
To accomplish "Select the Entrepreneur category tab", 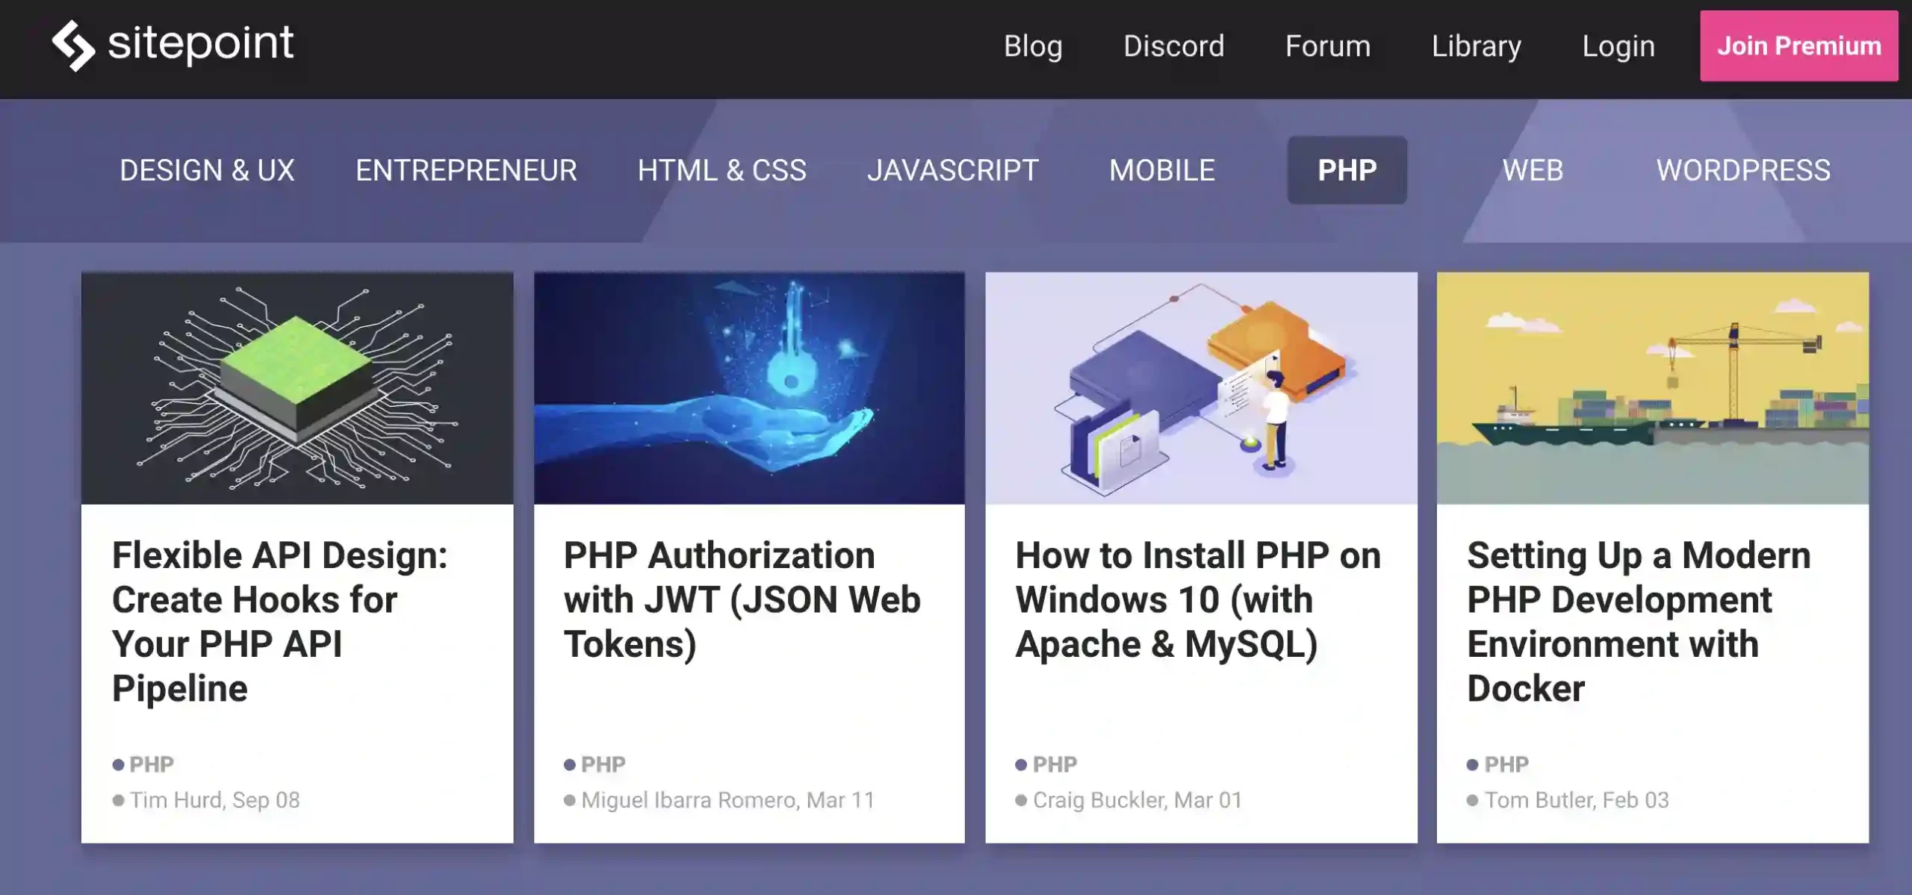I will point(466,170).
